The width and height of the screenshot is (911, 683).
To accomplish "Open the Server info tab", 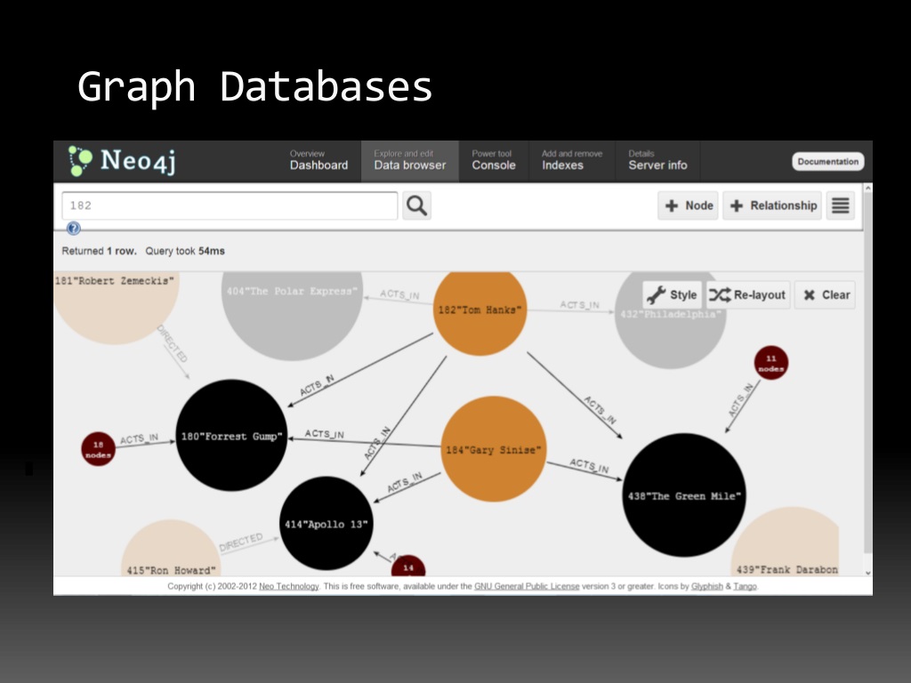I will pyautogui.click(x=657, y=161).
